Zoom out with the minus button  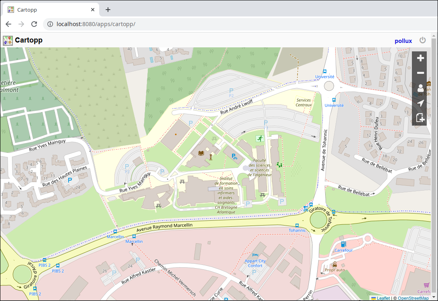click(420, 73)
